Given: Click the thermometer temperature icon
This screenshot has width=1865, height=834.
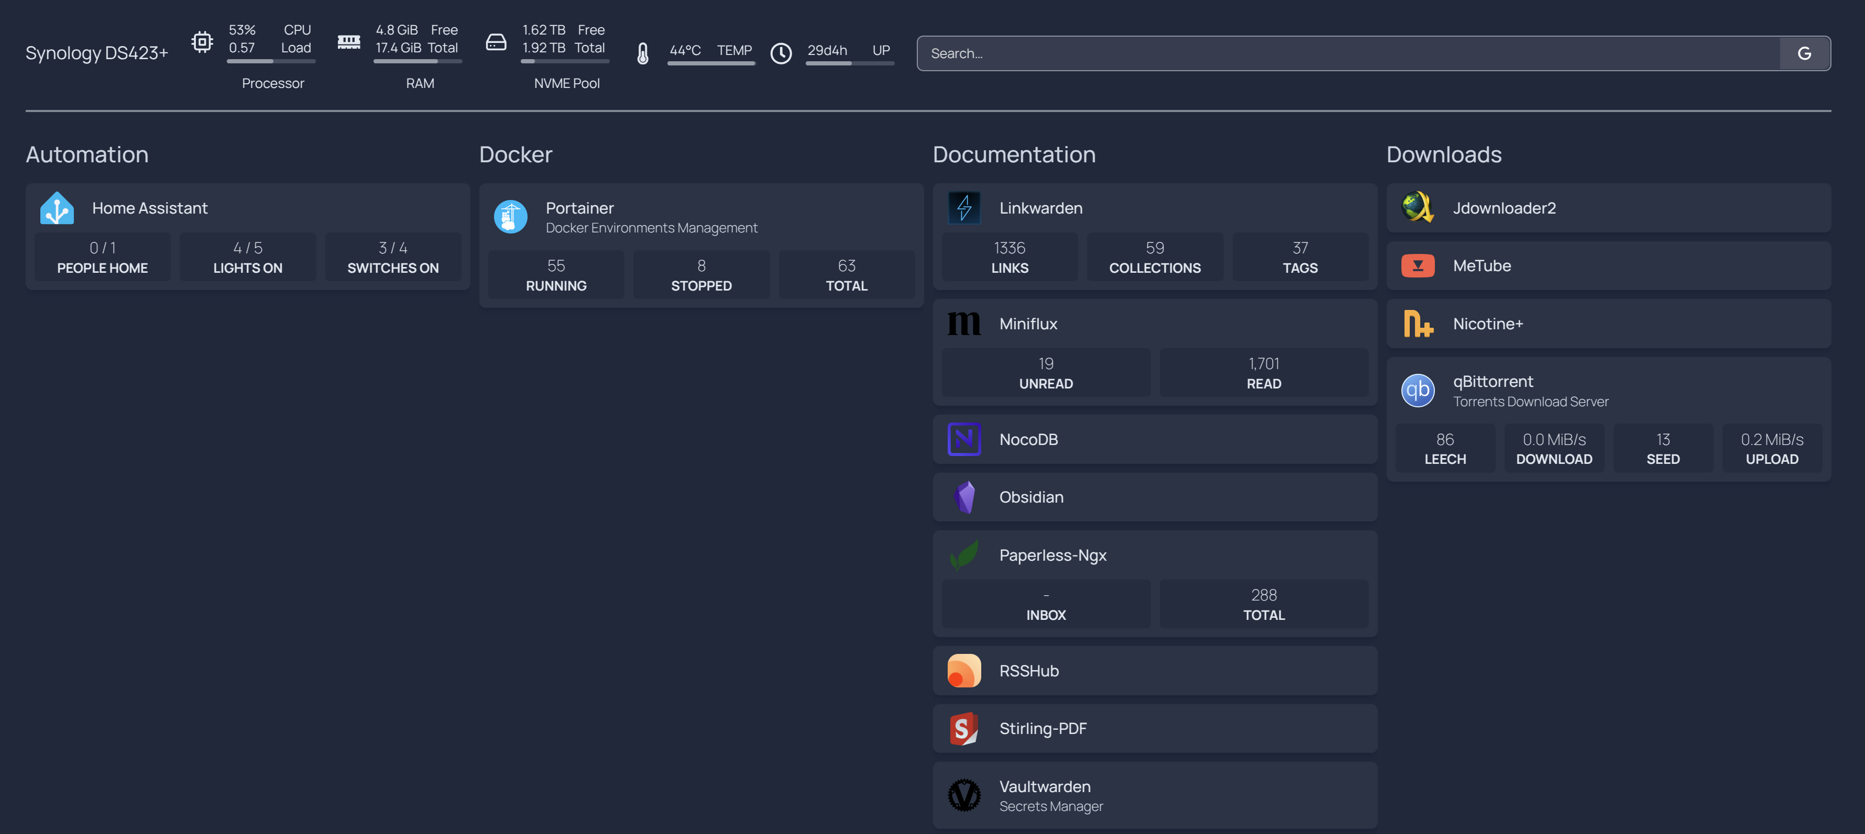Looking at the screenshot, I should pyautogui.click(x=643, y=53).
